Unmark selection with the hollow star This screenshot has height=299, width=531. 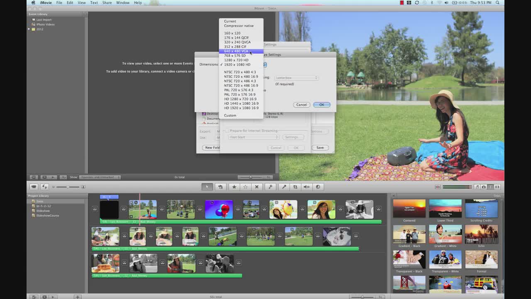pyautogui.click(x=245, y=187)
